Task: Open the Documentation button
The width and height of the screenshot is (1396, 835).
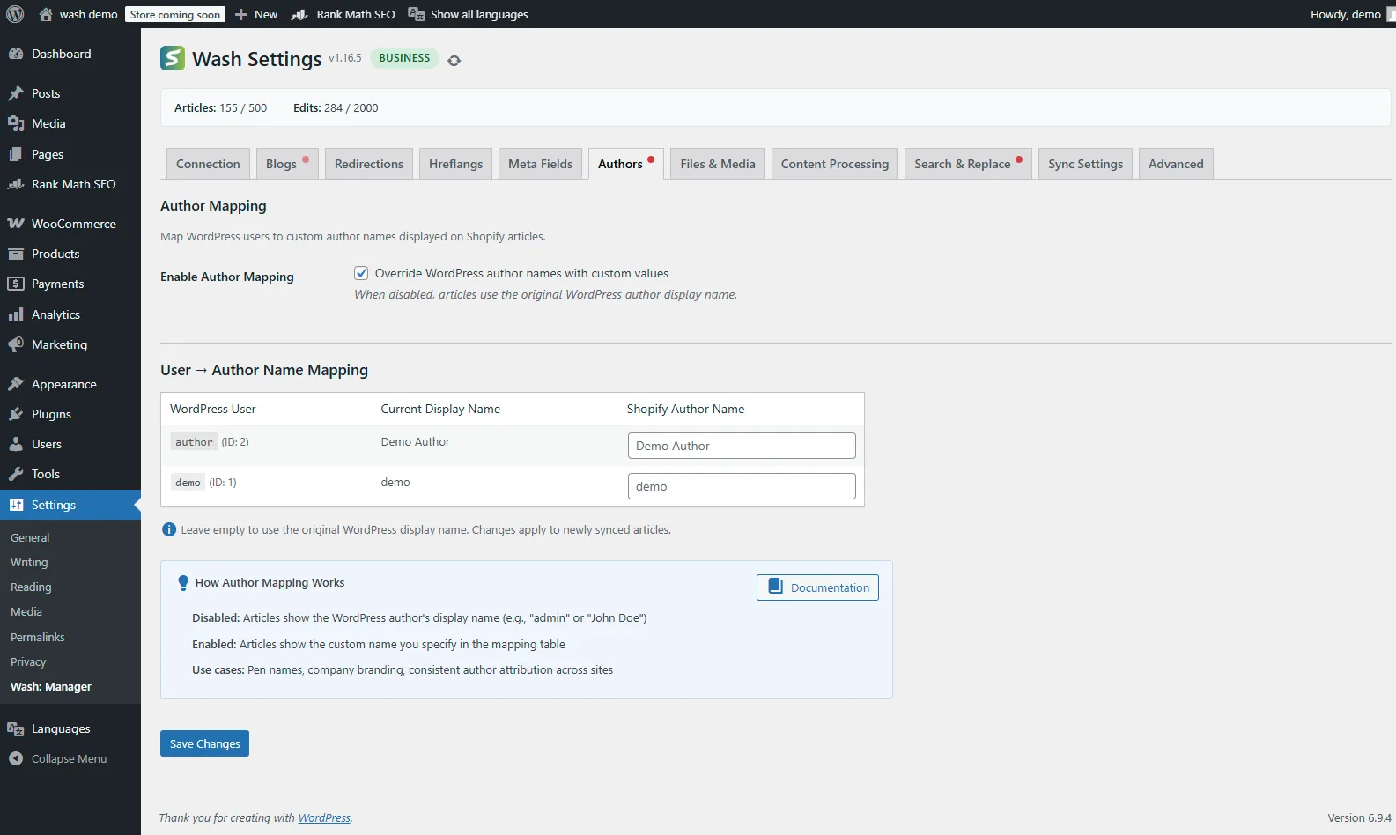Action: pos(817,587)
